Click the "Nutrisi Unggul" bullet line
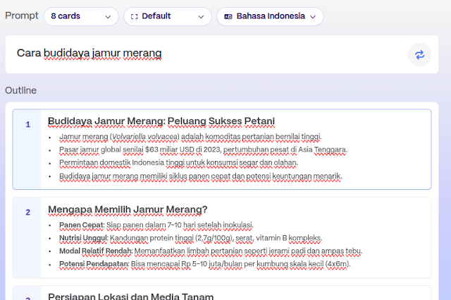 click(x=191, y=238)
